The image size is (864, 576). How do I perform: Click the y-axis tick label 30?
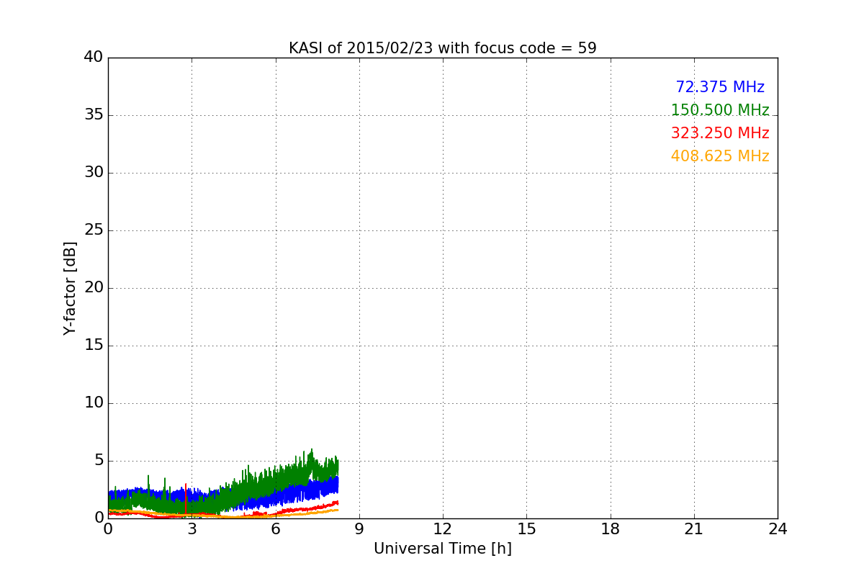(x=94, y=173)
